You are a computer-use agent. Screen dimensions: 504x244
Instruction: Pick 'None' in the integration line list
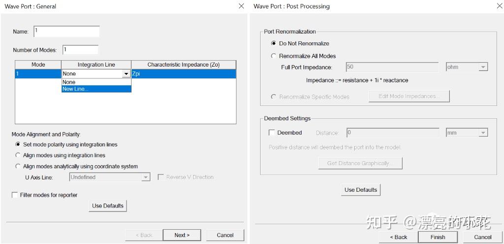pos(69,82)
